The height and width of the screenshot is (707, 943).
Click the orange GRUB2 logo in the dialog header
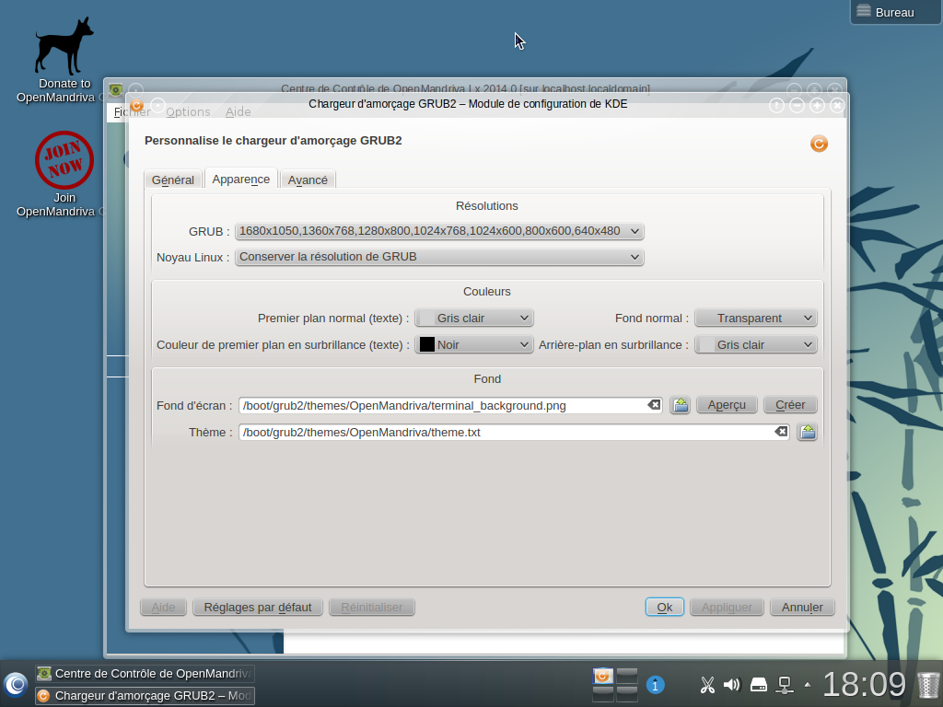[819, 144]
